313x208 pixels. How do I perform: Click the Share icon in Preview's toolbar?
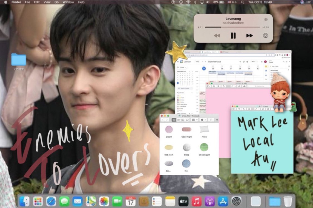point(224,86)
